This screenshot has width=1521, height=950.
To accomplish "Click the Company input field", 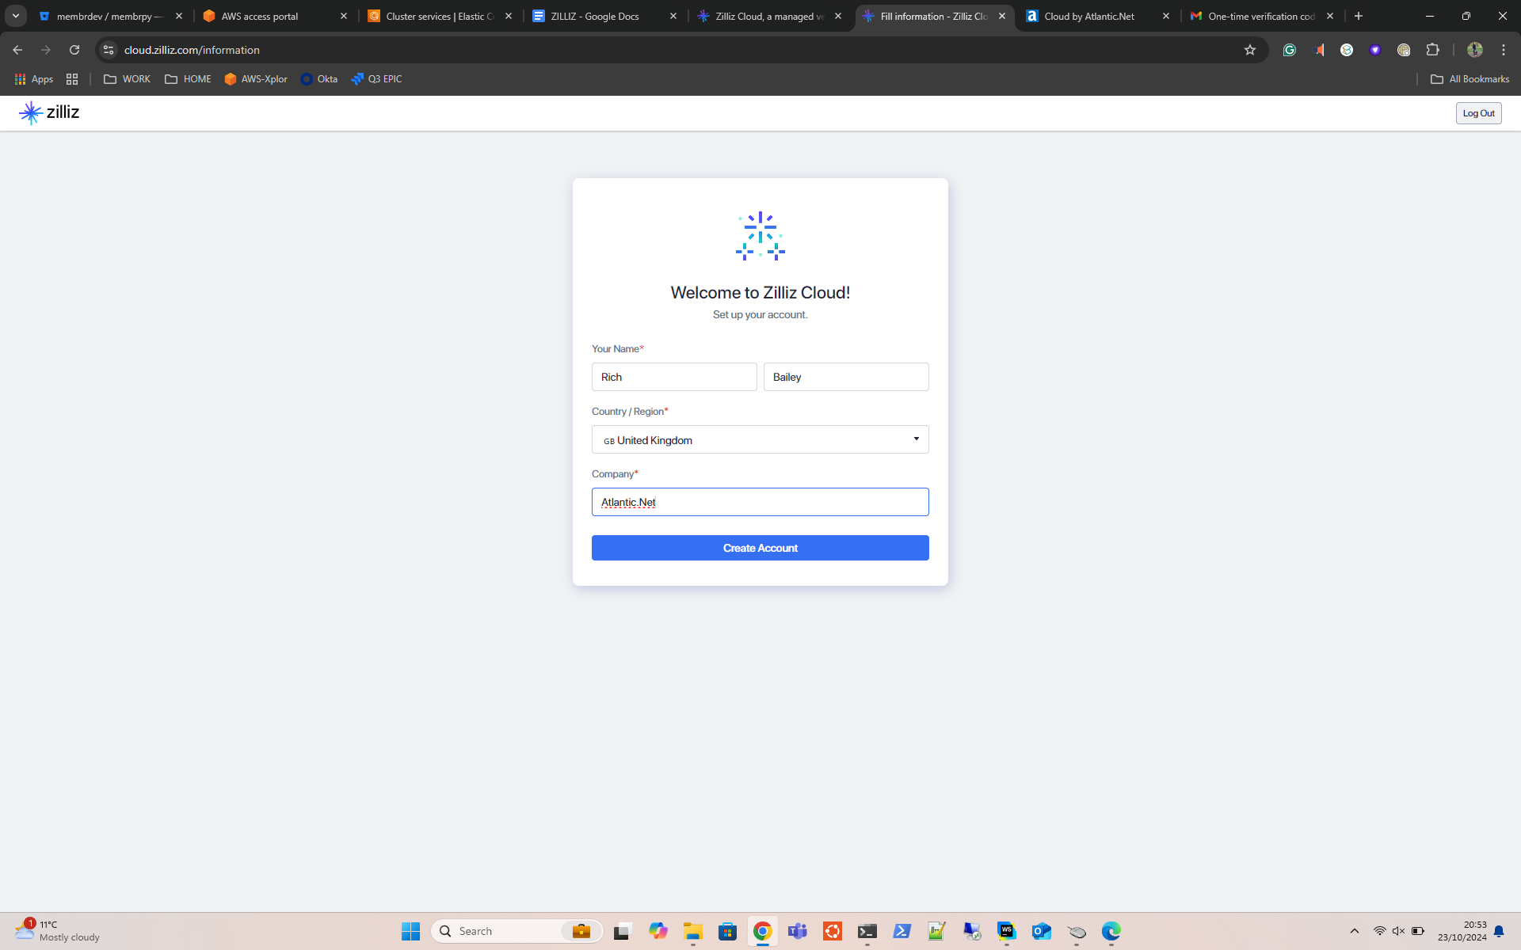I will coord(760,502).
